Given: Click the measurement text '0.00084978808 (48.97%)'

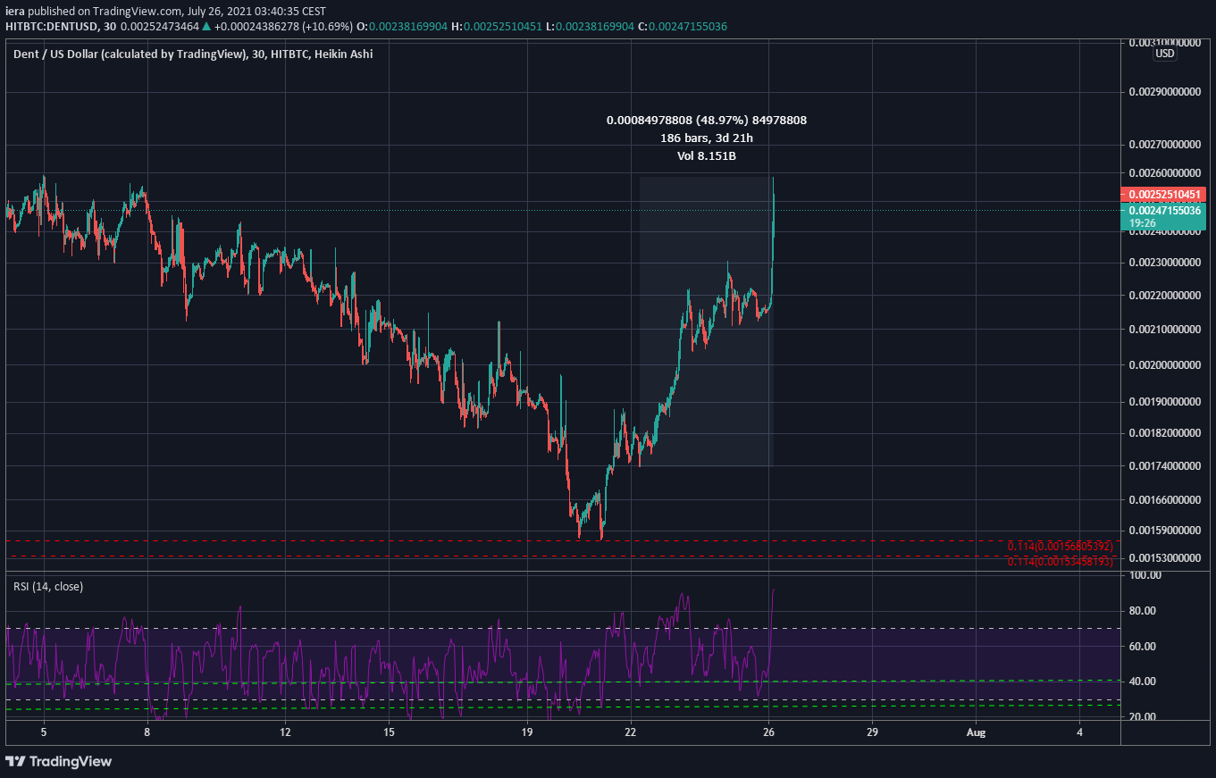Looking at the screenshot, I should coord(676,120).
